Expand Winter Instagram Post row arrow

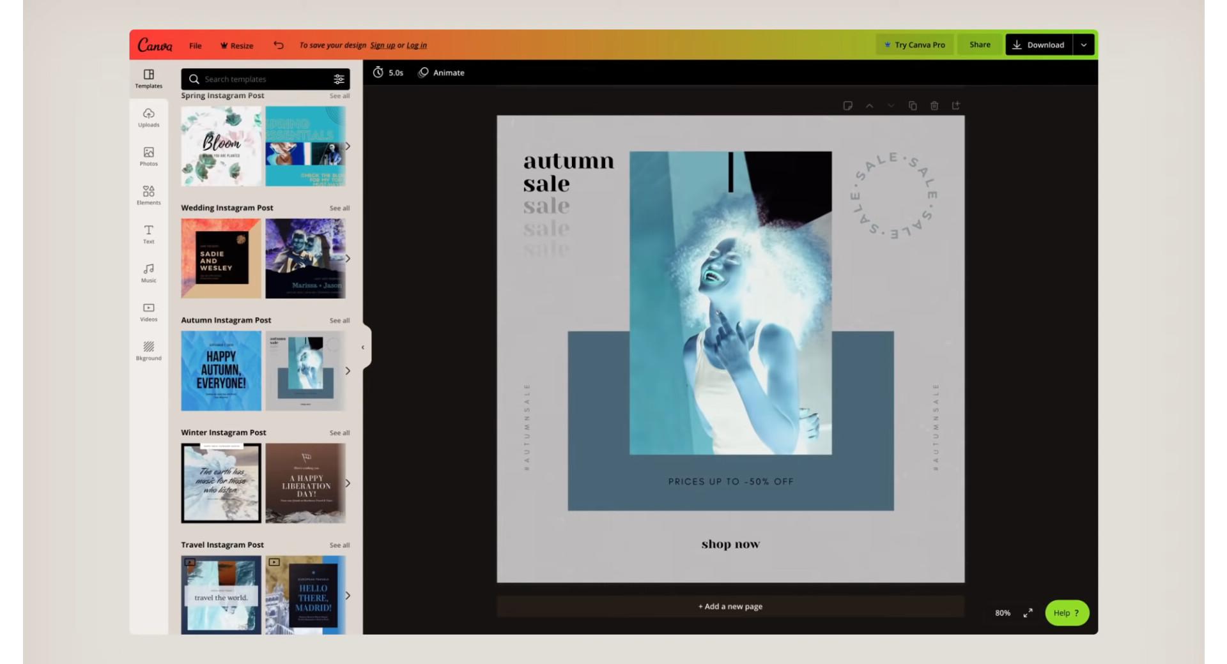click(348, 483)
